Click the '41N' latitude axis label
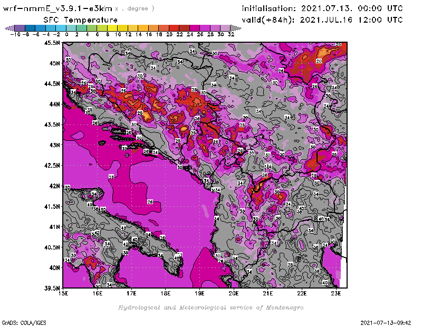Viewport: 422px width, 326px height. pos(55,227)
